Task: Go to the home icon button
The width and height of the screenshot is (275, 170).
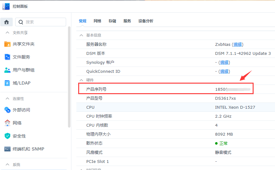Action: 7,22
